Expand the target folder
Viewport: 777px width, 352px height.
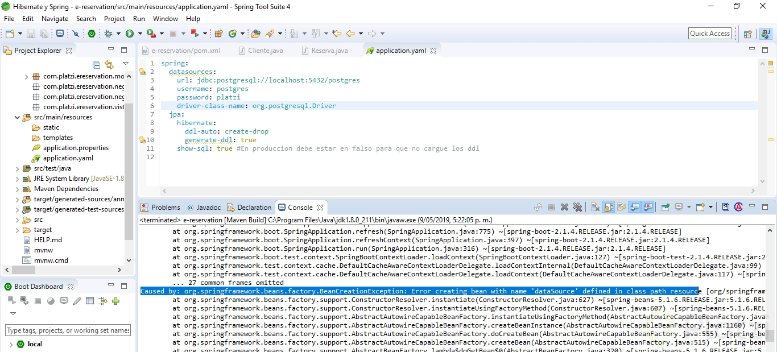click(x=18, y=230)
